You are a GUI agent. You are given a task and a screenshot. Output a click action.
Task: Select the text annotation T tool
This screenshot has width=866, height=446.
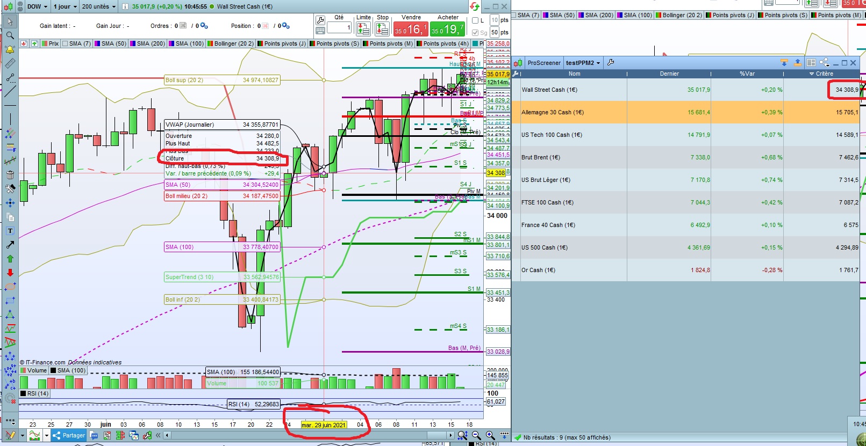(x=10, y=231)
